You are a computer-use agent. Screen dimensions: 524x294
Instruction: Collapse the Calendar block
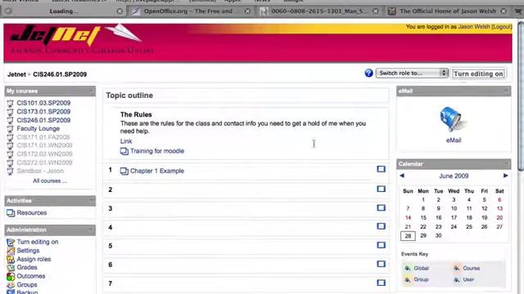506,163
